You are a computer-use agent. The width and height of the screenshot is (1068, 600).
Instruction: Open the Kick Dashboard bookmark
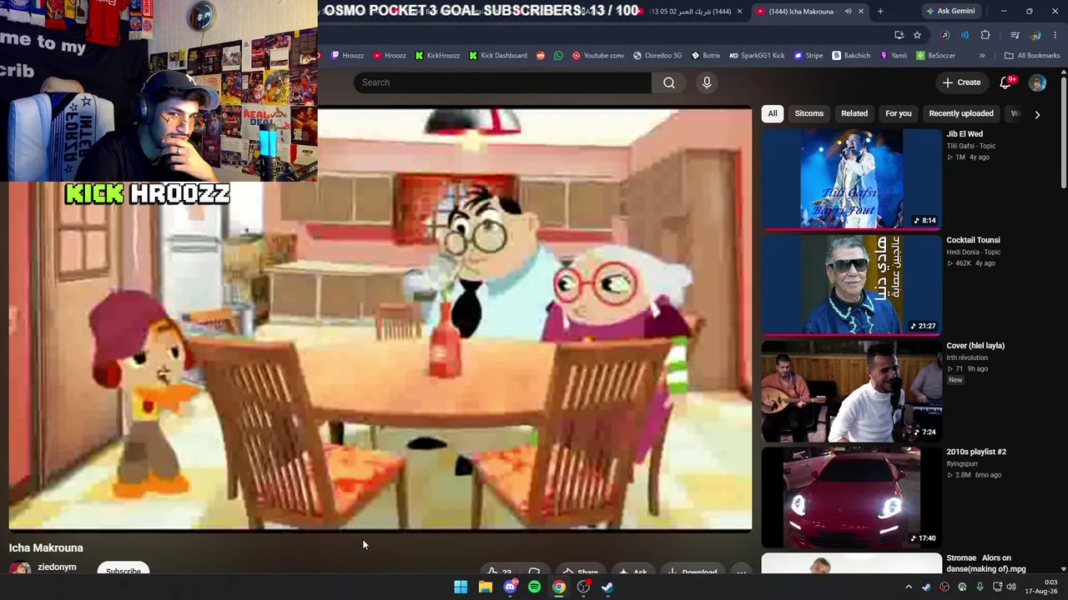click(x=498, y=56)
